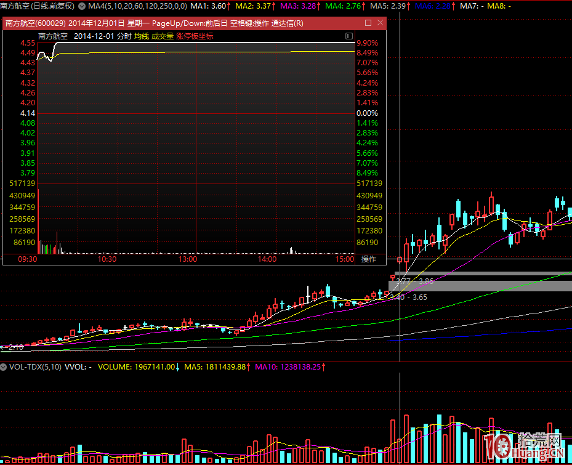Click the 涨停板坐标 label
Viewport: 572px width, 465px height.
click(x=195, y=36)
